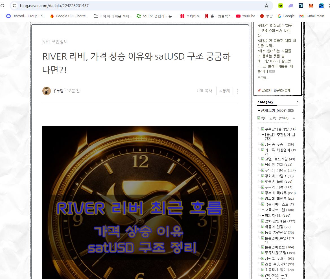This screenshot has height=279, width=330.
Task: Open the Gmail main bookmark
Action: tap(312, 16)
